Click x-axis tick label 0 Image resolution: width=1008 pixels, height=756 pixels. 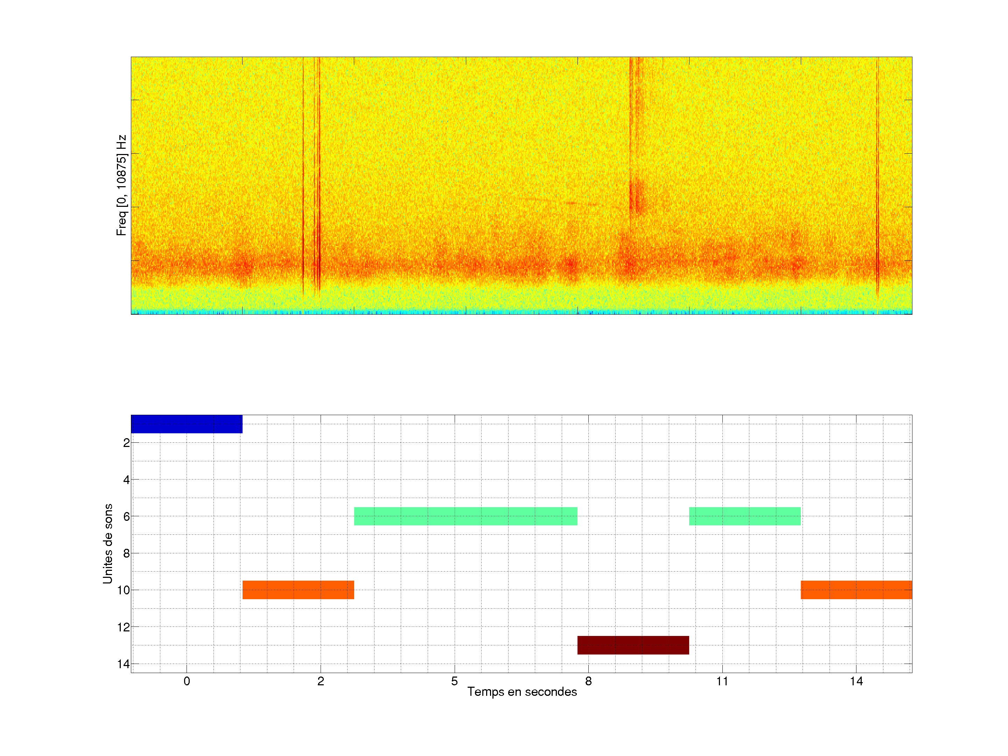(x=187, y=681)
